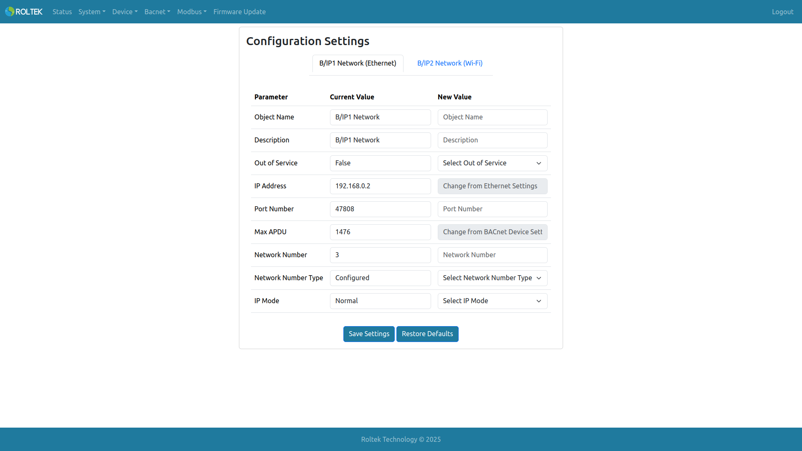Open the Status page

(x=62, y=12)
